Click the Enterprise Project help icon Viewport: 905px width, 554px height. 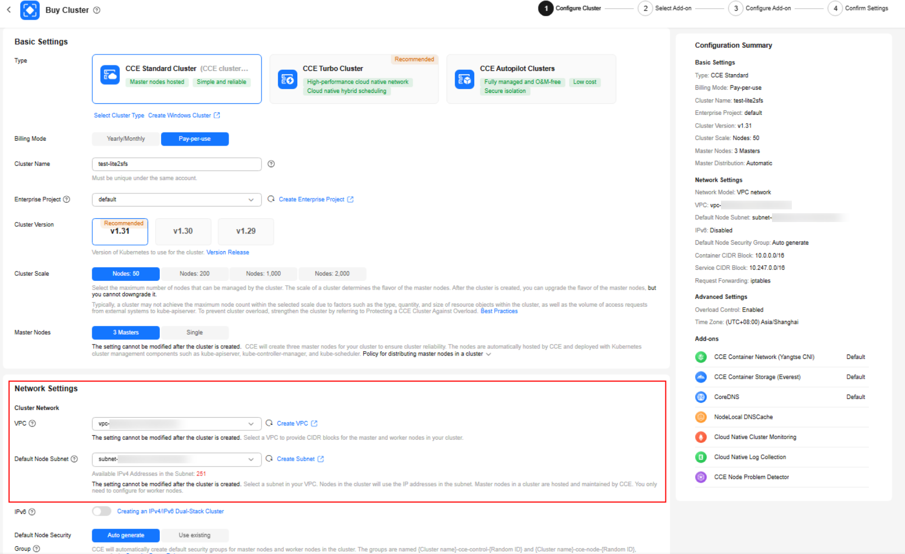[x=66, y=200]
